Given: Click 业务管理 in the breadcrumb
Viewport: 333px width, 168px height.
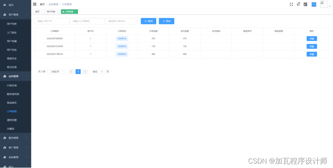Looking at the screenshot, I should pos(53,4).
